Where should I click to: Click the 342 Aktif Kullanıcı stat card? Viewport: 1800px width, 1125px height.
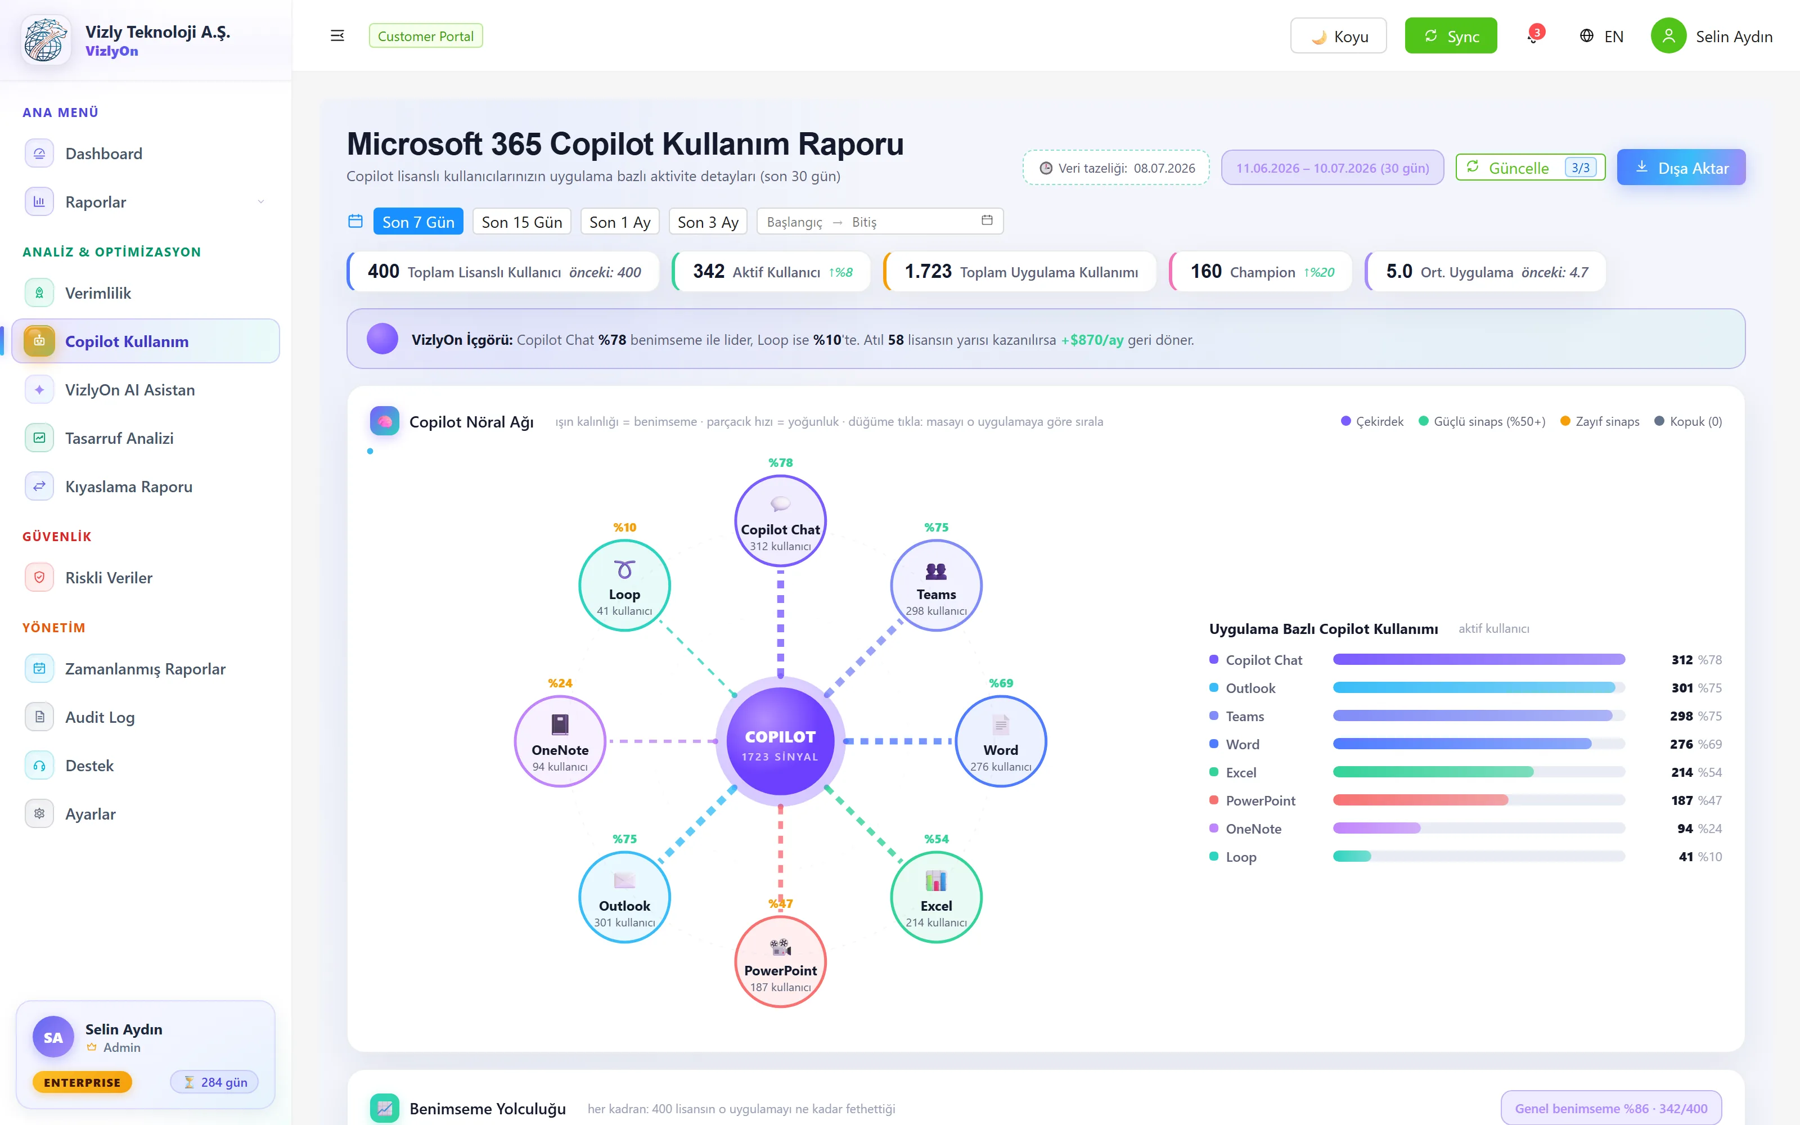(771, 272)
